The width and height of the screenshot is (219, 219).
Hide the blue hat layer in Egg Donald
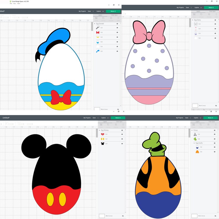click(x=117, y=51)
